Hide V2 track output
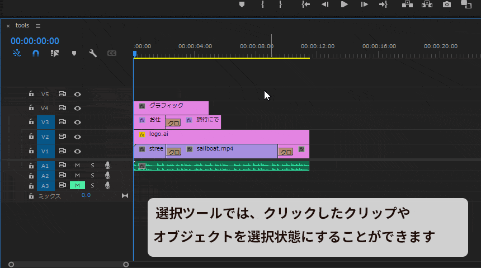 (x=77, y=137)
